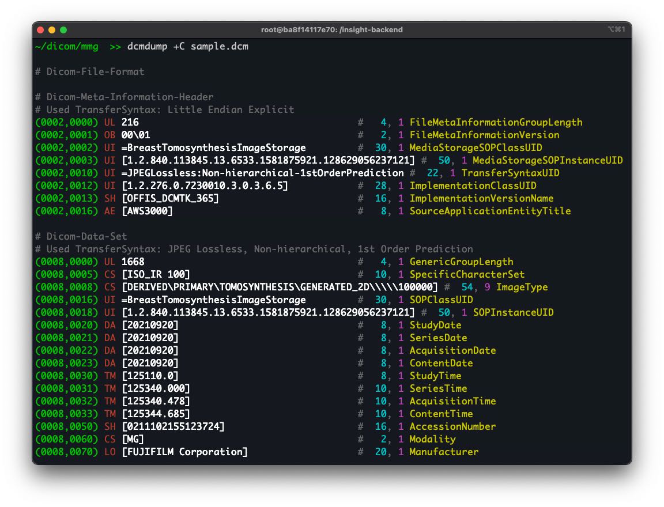Click AccessionNumber name
664x507 pixels.
tap(452, 427)
